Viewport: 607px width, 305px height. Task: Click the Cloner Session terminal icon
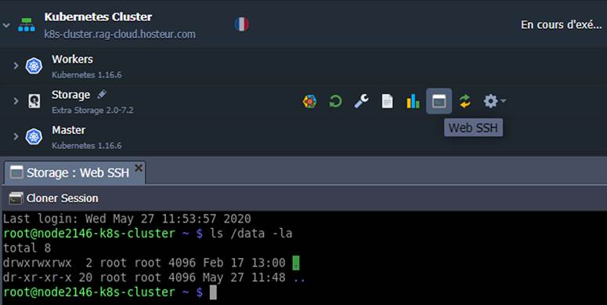pyautogui.click(x=16, y=198)
